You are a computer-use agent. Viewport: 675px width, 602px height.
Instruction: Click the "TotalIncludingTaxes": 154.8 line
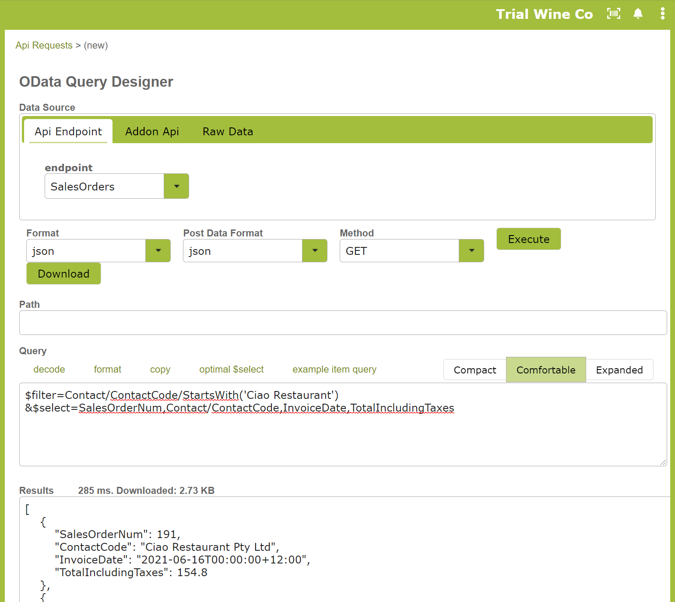tap(131, 572)
